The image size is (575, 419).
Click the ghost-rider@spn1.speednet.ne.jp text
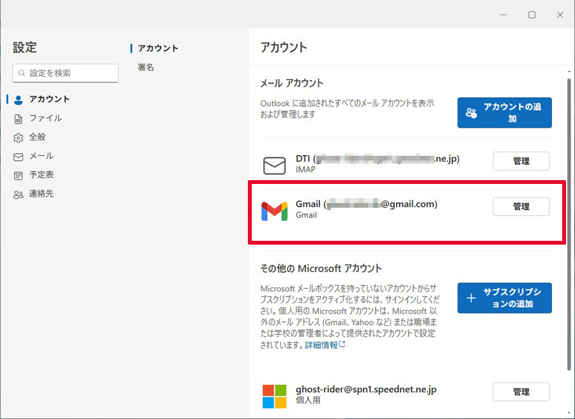coord(366,390)
